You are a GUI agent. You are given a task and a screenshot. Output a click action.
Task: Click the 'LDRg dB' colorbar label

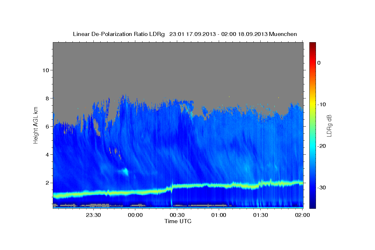pyautogui.click(x=329, y=126)
